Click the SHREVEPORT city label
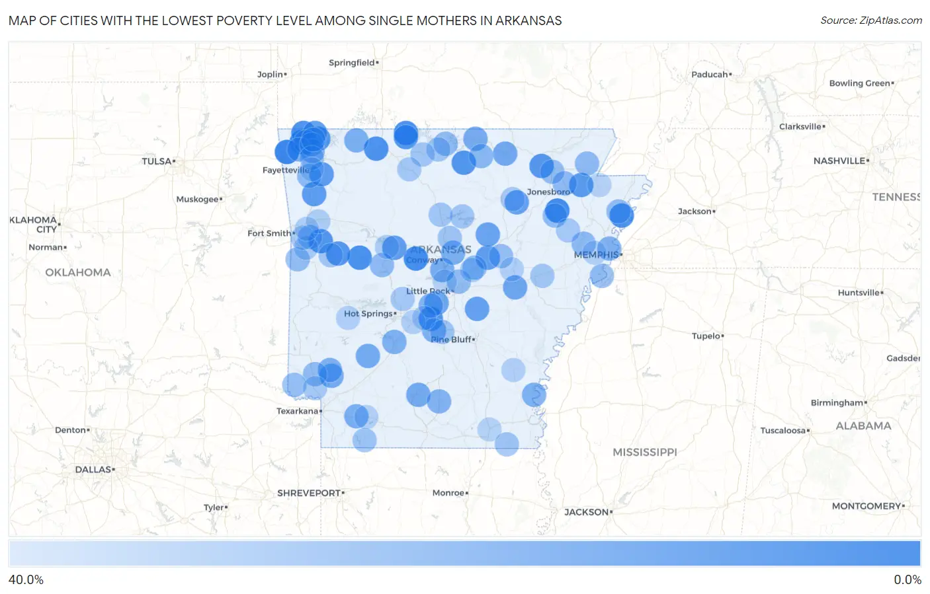The width and height of the screenshot is (930, 594). 309,493
